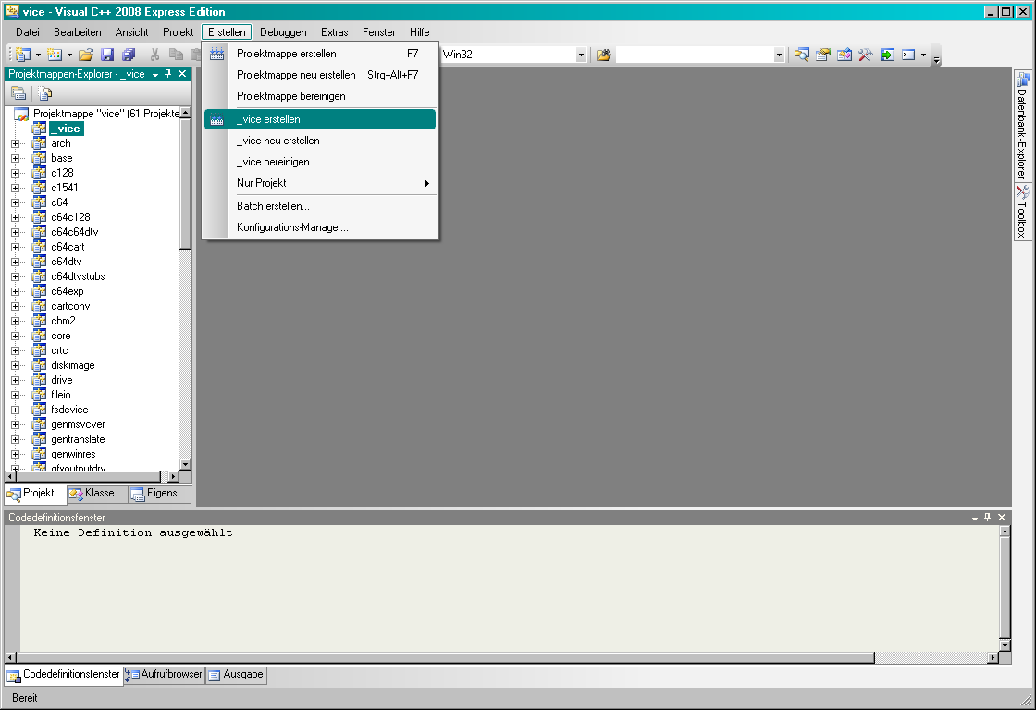
Task: Open the Toolbox hammer-and-wrench toolbar icon
Action: click(866, 55)
